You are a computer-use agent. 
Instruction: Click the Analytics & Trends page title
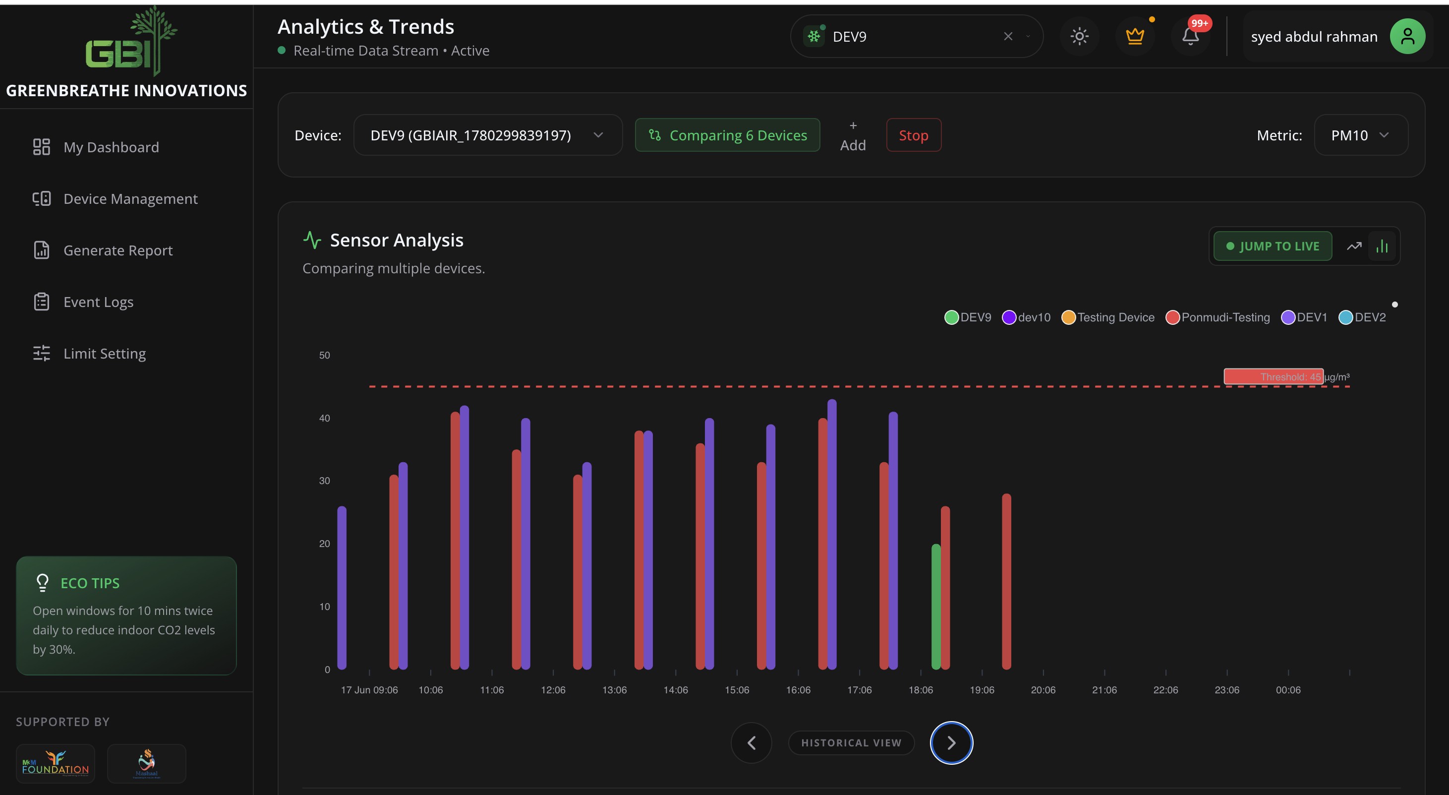pyautogui.click(x=366, y=26)
